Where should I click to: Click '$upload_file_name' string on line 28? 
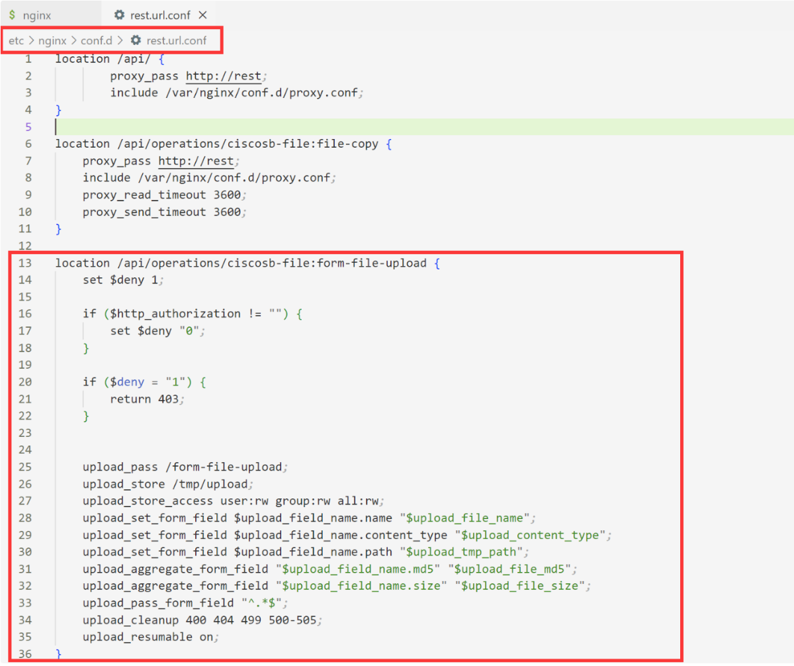tap(464, 518)
